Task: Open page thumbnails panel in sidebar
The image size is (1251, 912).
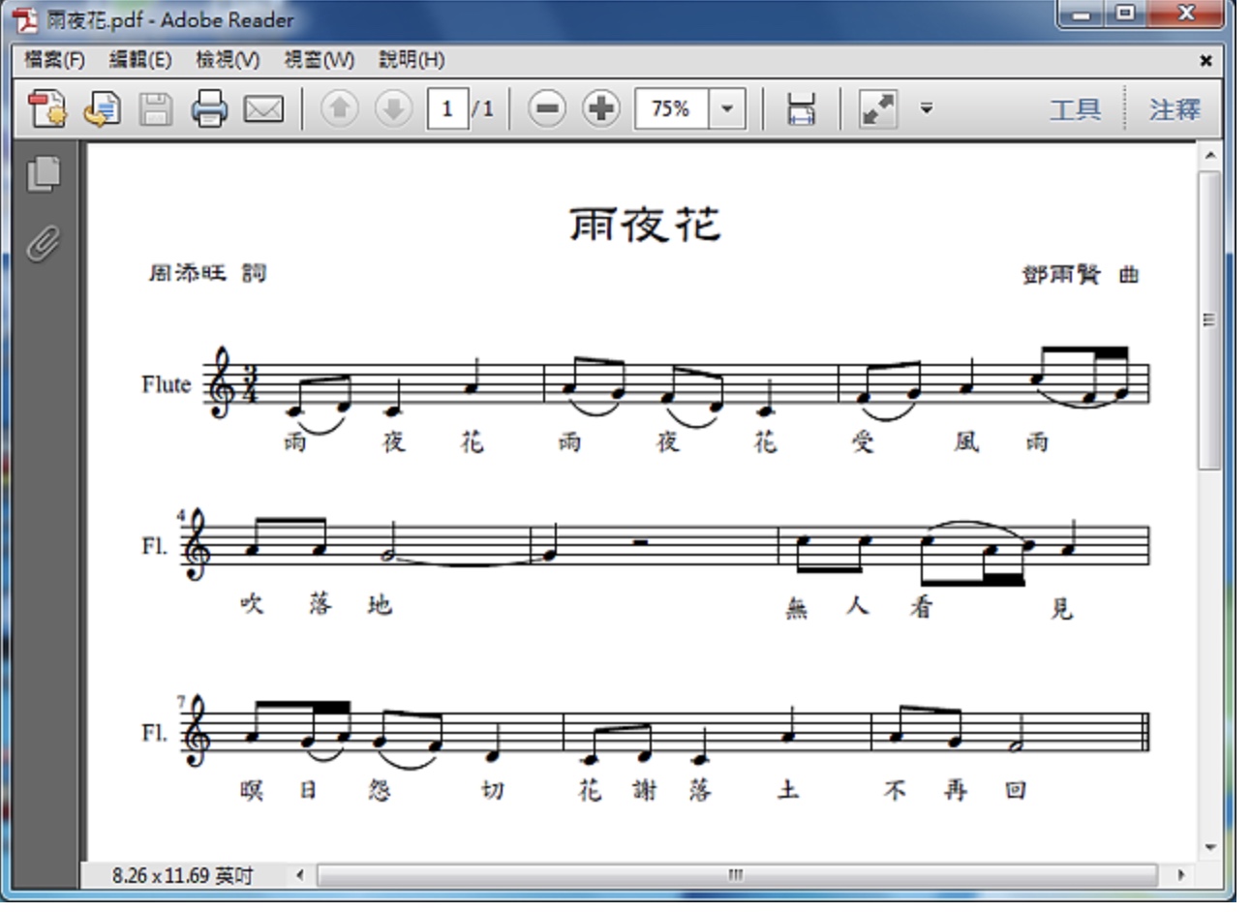Action: click(43, 173)
